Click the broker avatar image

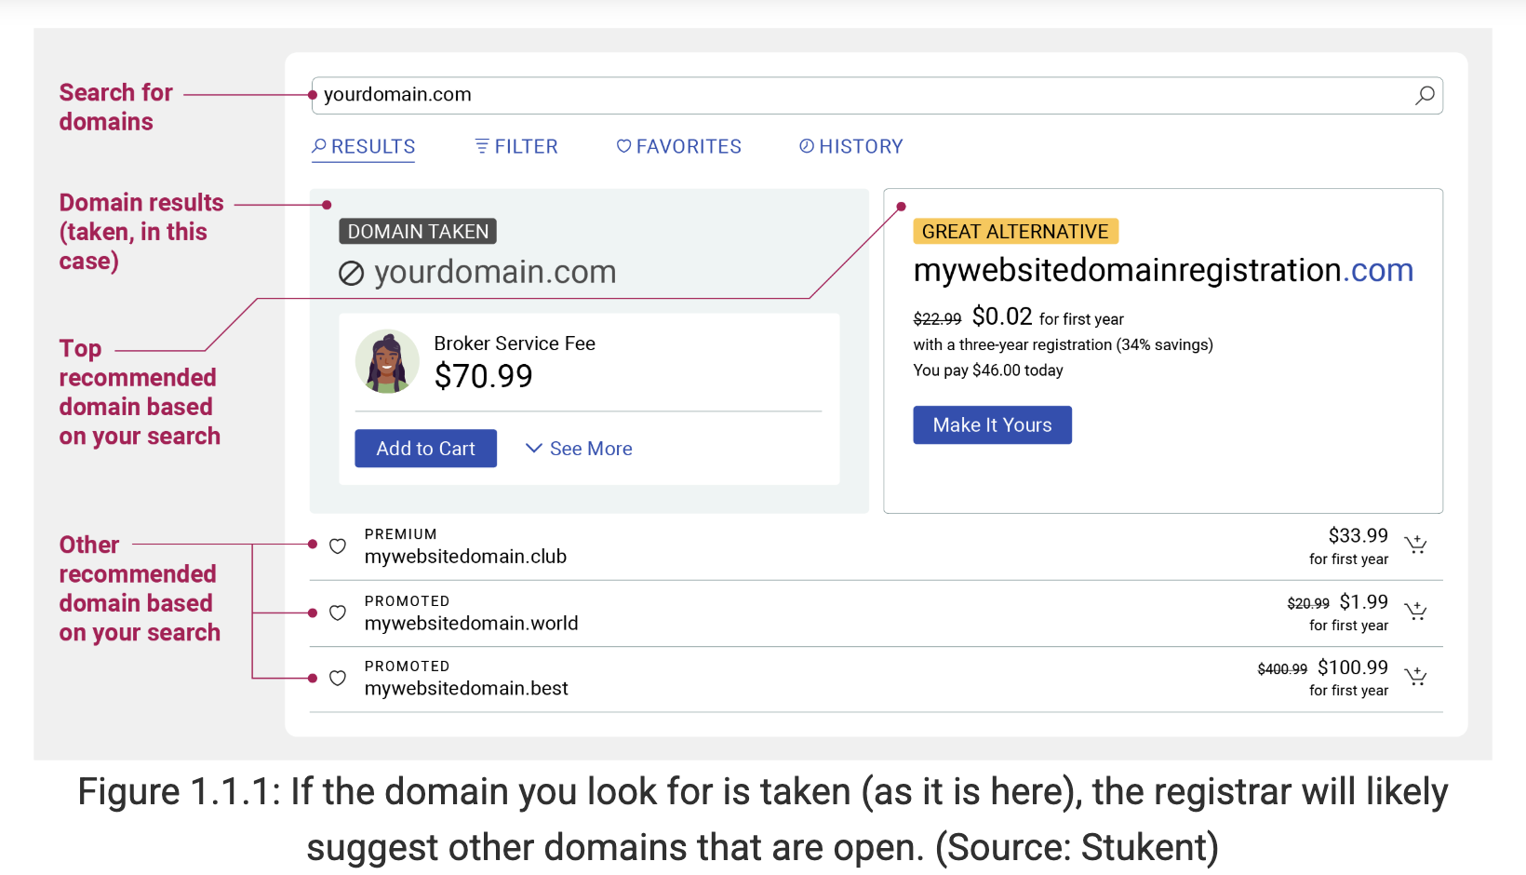[x=387, y=361]
